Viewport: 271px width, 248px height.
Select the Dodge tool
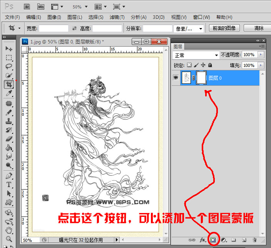(9, 165)
